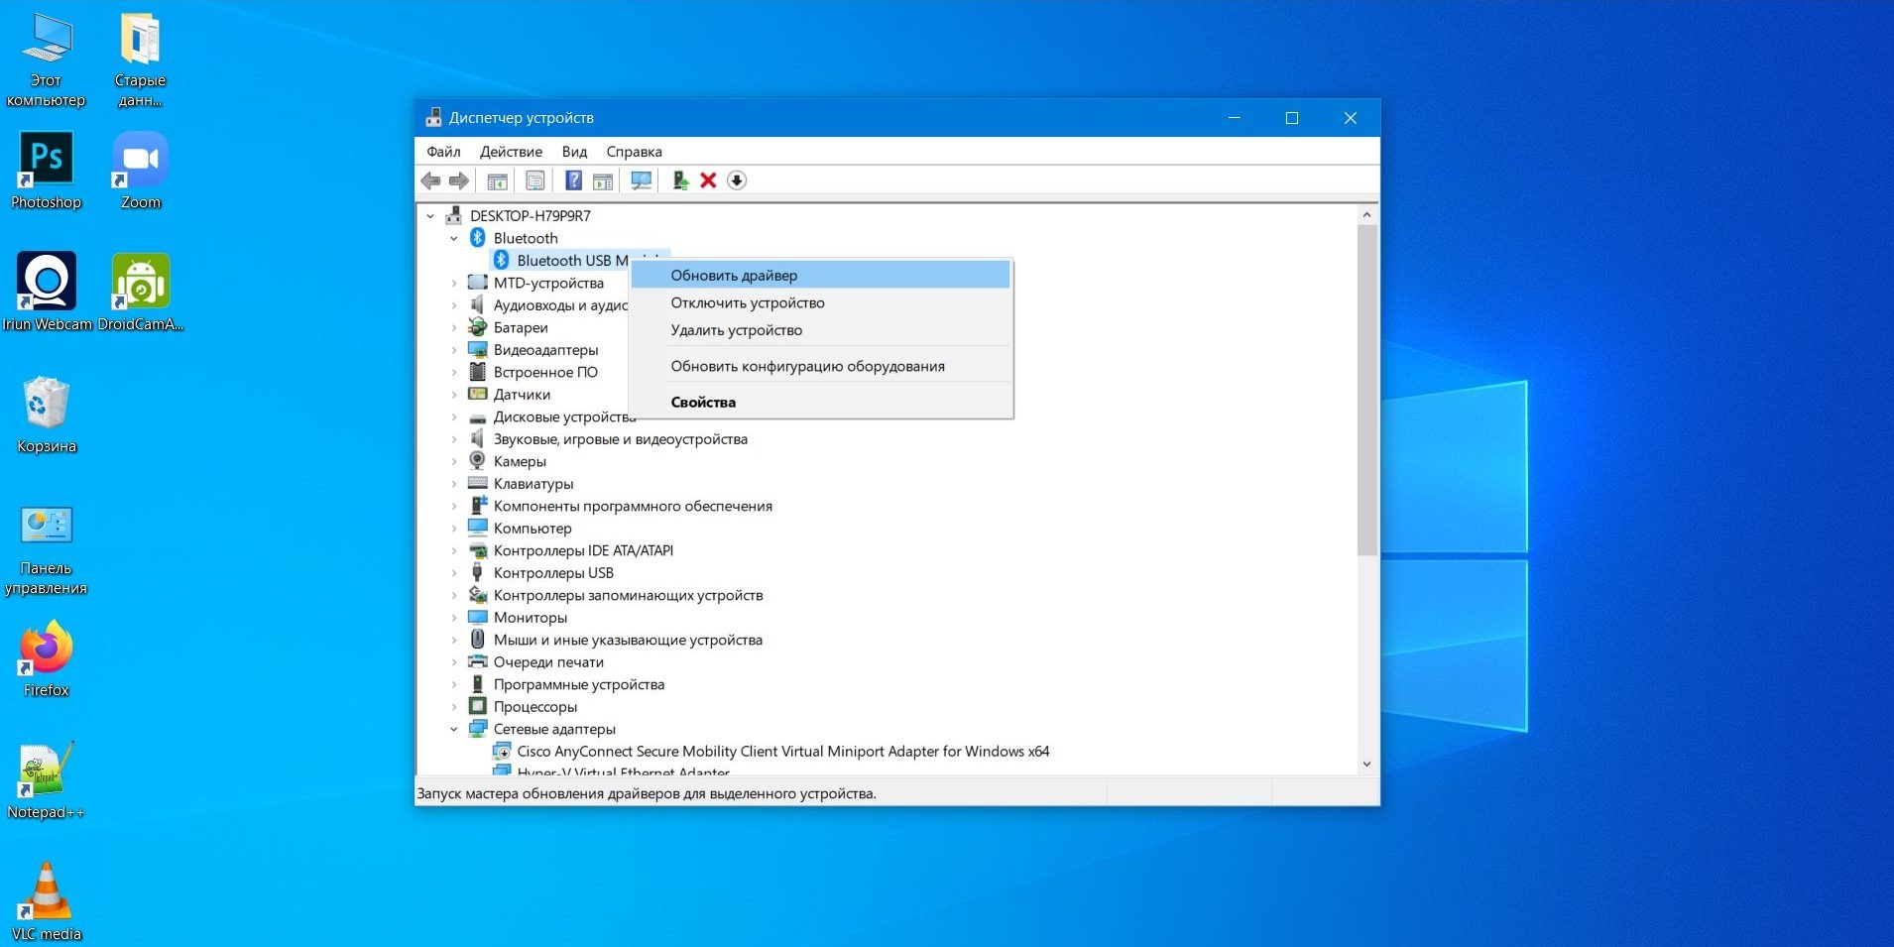This screenshot has height=947, width=1894.
Task: Expand the Датчики node
Action: [454, 395]
